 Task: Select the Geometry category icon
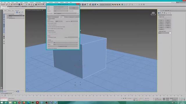159,13
